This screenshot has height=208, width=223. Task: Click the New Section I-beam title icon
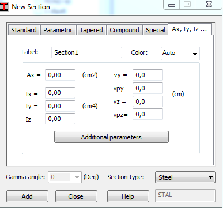coord(4,7)
